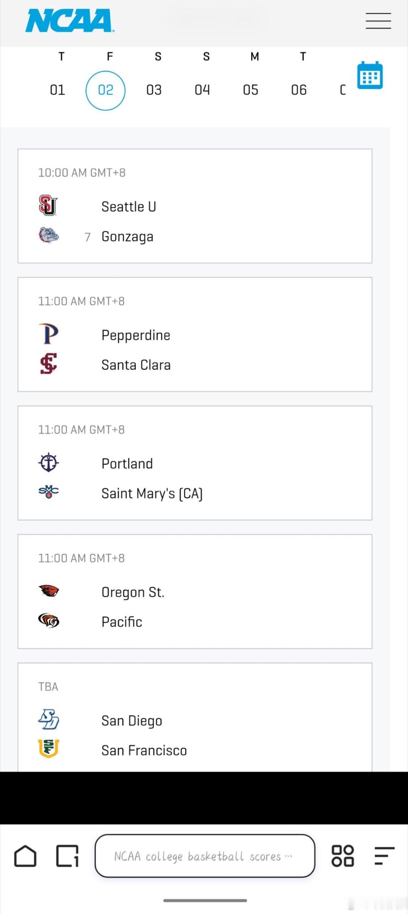Tap the Gonzaga bulldog logo
The width and height of the screenshot is (408, 914).
point(49,235)
